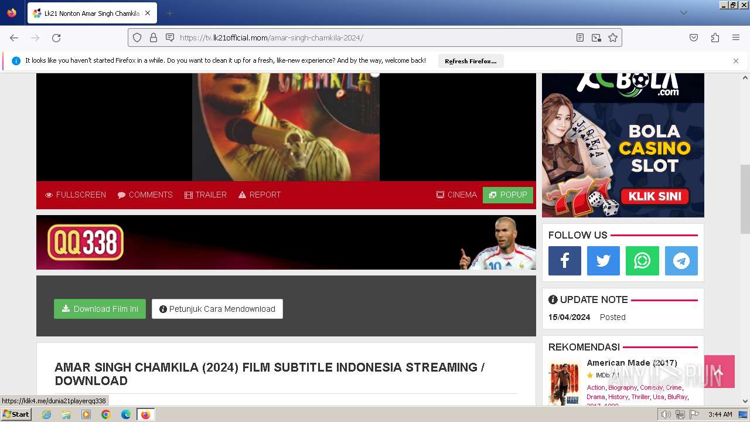
Task: Open the Action genre link
Action: pyautogui.click(x=596, y=387)
